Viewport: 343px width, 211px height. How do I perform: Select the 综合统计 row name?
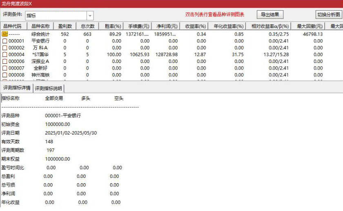click(40, 34)
